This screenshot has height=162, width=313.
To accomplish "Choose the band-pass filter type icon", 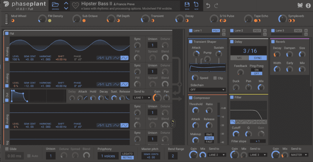I will pyautogui.click(x=238, y=122).
